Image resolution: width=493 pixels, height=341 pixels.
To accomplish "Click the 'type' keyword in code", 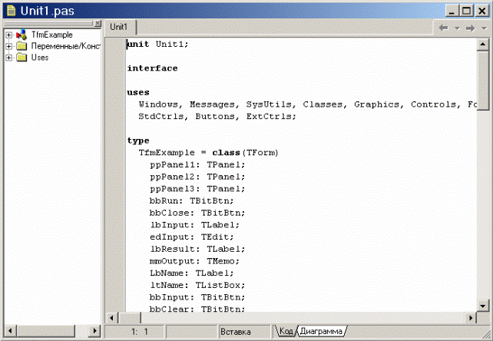I will [138, 141].
